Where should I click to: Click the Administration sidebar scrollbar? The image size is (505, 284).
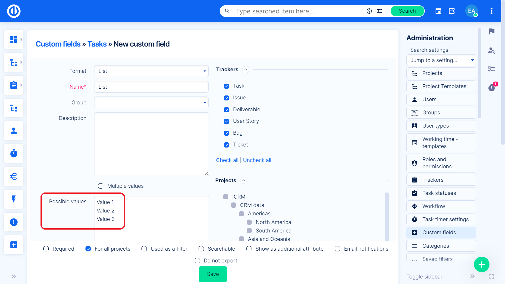tap(479, 73)
